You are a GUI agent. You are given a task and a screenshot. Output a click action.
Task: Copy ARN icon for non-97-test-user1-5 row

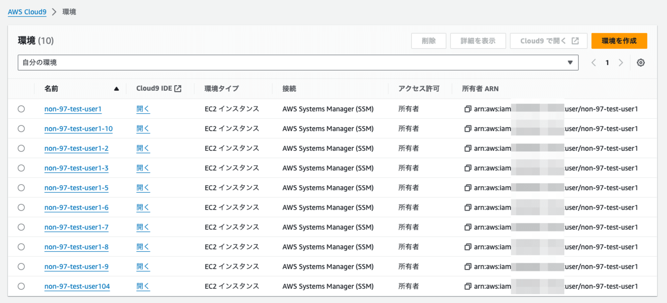tap(468, 188)
